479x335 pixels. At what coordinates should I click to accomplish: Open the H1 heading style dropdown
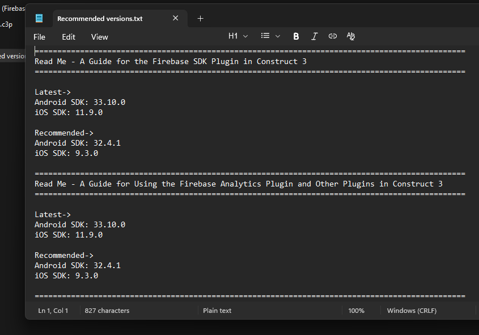pos(238,36)
